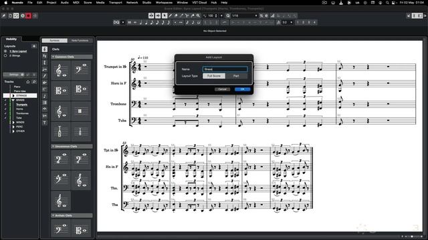Viewport: 428px width, 240px height.
Task: Open macOS Spotlight search
Action: click(387, 3)
